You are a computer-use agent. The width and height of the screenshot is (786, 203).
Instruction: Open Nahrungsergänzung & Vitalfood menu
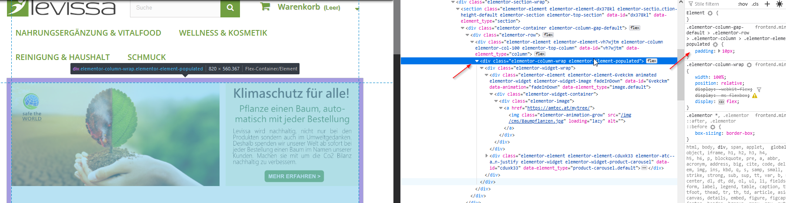(88, 33)
